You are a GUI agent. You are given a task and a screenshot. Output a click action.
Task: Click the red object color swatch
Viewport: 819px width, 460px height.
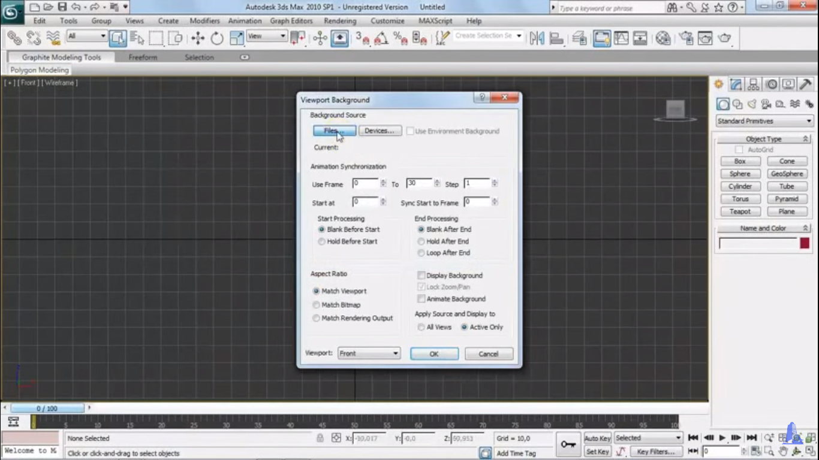tap(805, 243)
